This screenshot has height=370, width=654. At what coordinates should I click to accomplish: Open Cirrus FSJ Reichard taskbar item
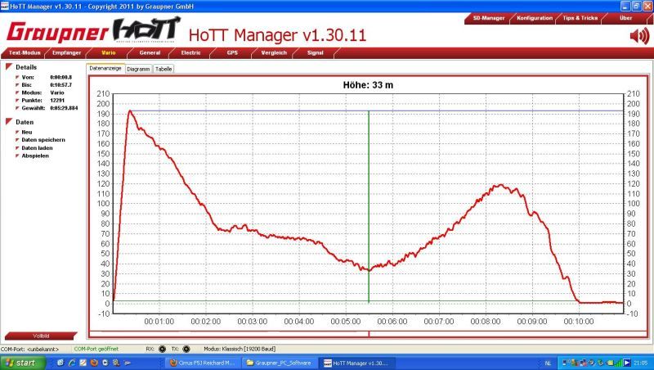coord(203,363)
